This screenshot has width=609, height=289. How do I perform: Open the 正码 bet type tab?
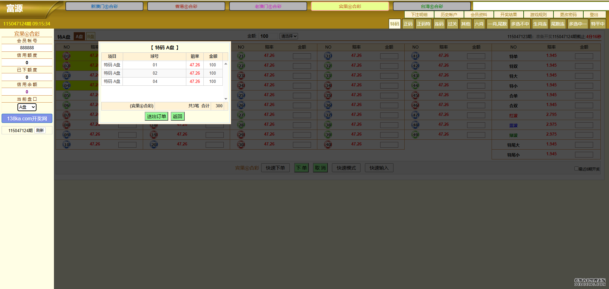coord(408,24)
